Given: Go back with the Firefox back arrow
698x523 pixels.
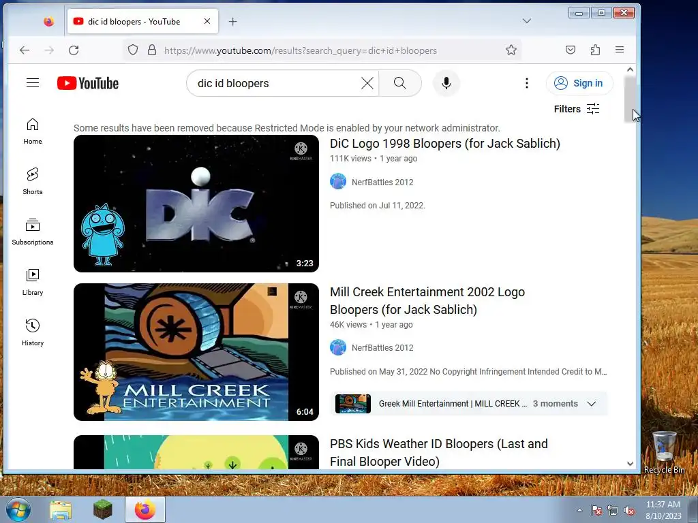Looking at the screenshot, I should pyautogui.click(x=25, y=50).
